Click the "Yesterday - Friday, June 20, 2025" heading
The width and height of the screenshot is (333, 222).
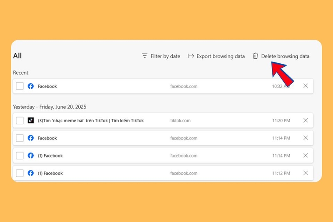[50, 107]
